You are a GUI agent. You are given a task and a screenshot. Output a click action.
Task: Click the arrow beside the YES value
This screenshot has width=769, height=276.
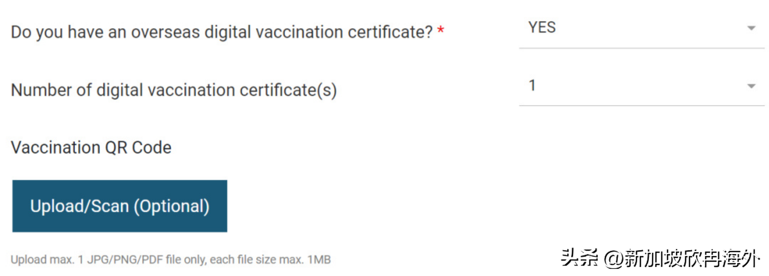[x=751, y=28]
